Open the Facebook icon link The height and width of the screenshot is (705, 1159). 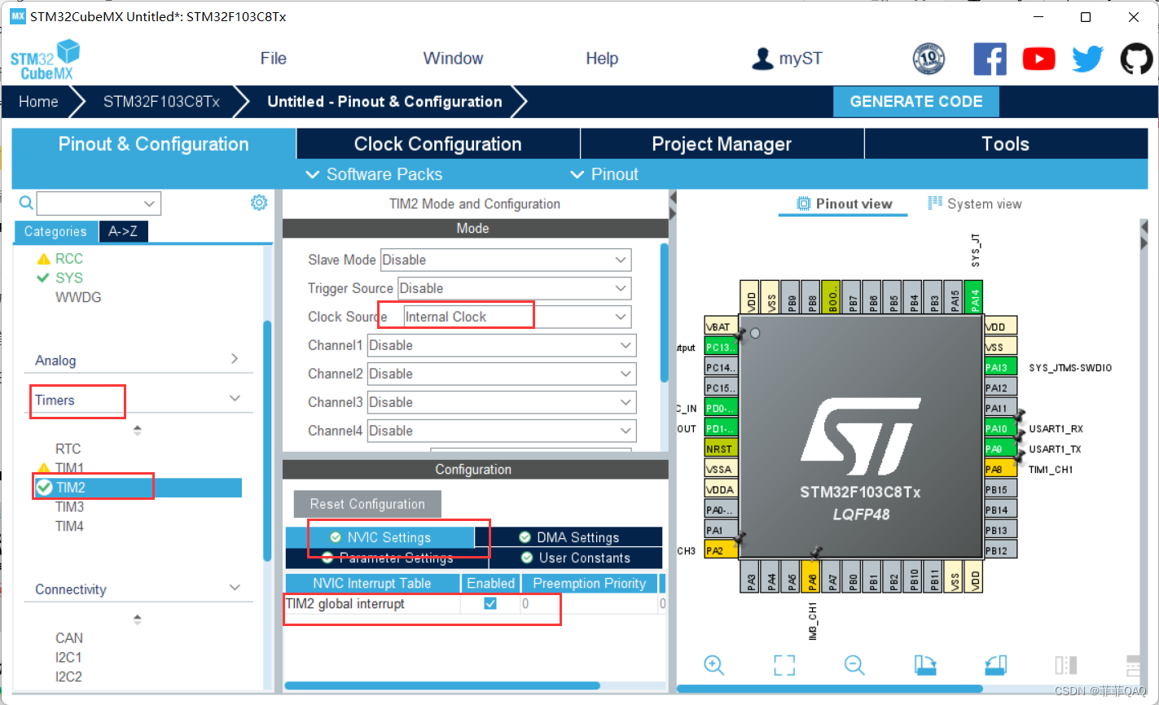[990, 59]
